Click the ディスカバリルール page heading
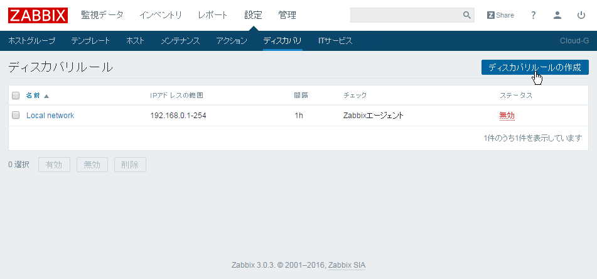This screenshot has width=597, height=279. coord(60,67)
